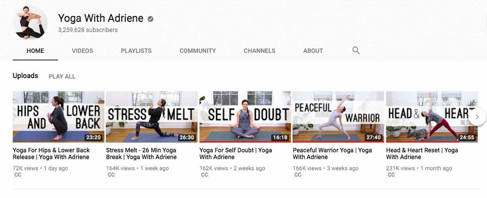Click the verified checkmark badge

tap(150, 19)
